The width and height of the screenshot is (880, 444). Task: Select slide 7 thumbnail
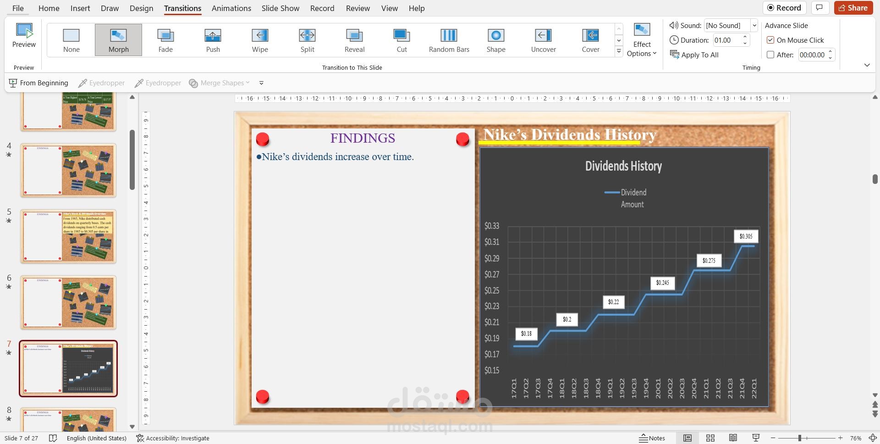pyautogui.click(x=68, y=368)
